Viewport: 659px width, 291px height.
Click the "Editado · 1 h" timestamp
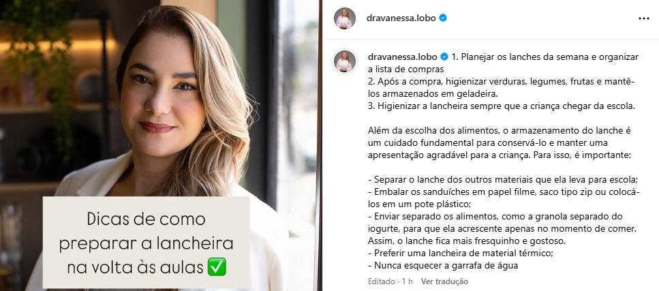390,281
